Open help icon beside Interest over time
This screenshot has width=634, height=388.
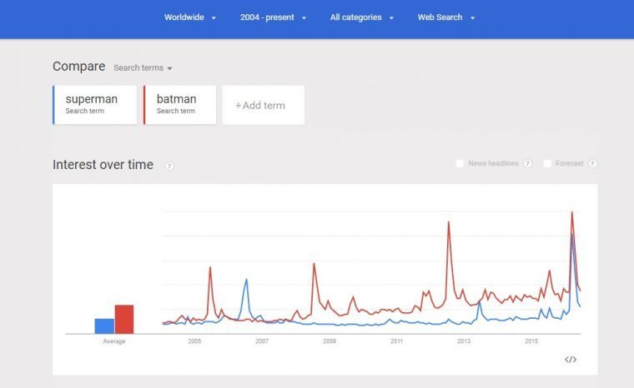[x=169, y=166]
